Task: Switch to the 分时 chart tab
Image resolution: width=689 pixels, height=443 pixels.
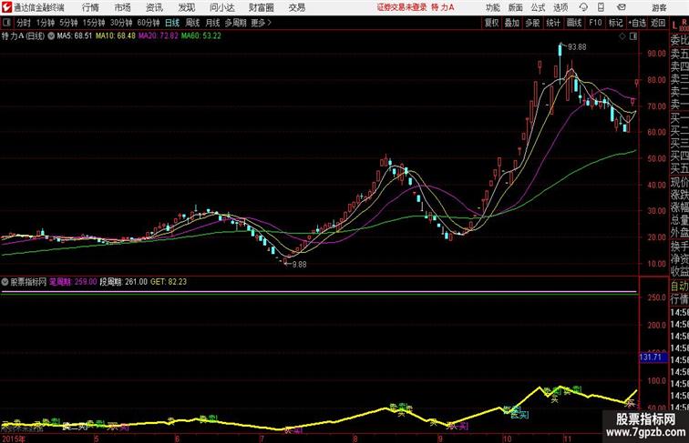Action: point(24,23)
